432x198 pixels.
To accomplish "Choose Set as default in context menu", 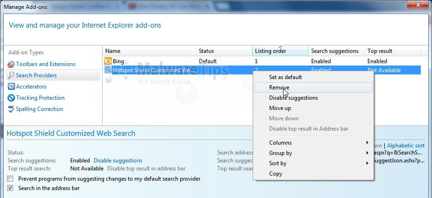I will click(313, 77).
